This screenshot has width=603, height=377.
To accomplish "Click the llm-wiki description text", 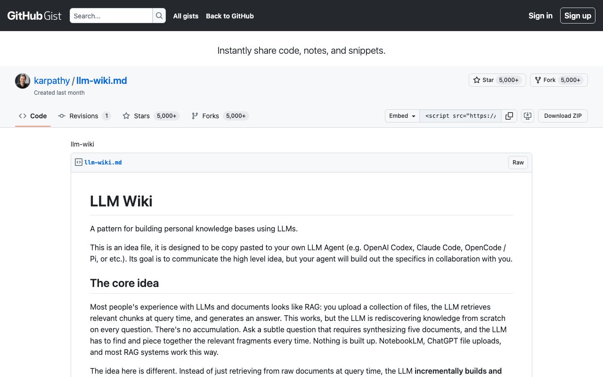I will click(x=82, y=144).
